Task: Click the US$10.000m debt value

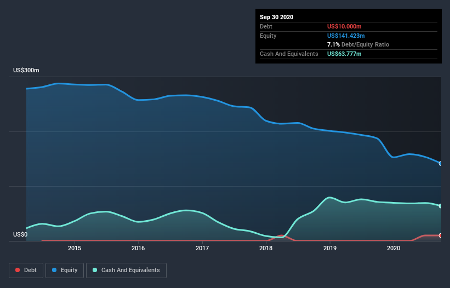Action: (344, 26)
